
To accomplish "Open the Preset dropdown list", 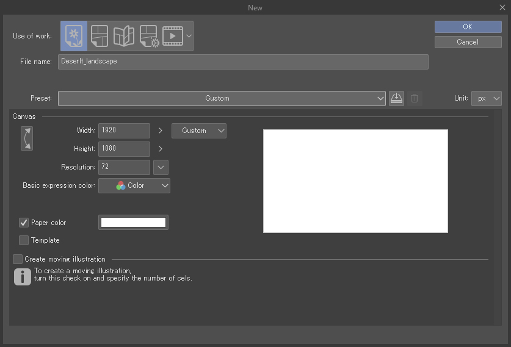I will coord(222,98).
